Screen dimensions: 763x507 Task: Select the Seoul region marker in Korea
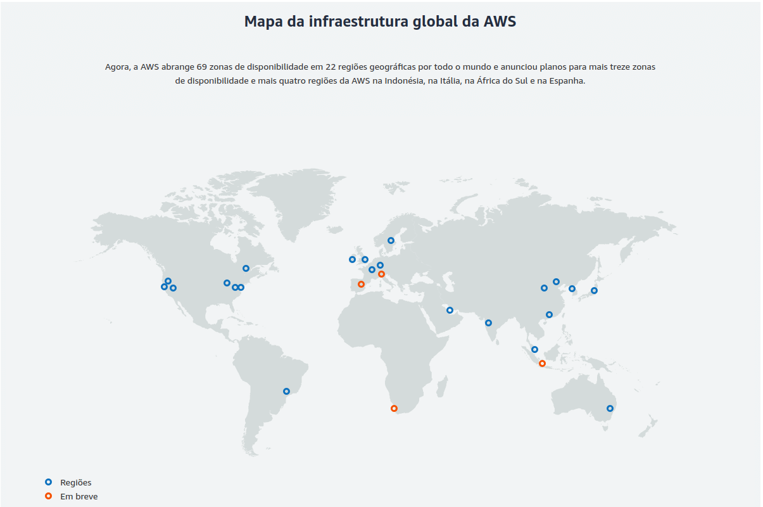(572, 288)
